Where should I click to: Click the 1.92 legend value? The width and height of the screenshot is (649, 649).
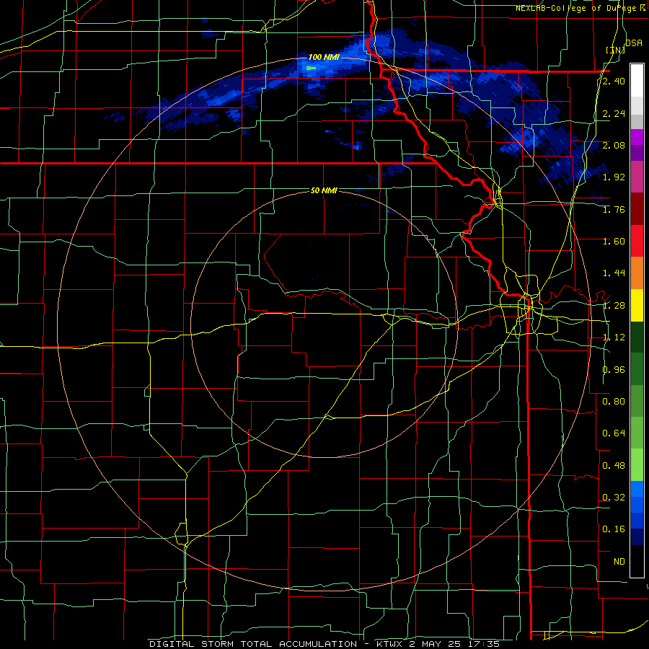pos(614,177)
